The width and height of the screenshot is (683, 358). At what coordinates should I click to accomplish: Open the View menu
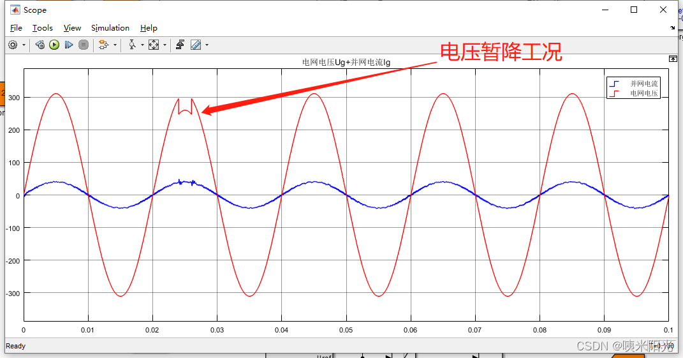point(72,28)
